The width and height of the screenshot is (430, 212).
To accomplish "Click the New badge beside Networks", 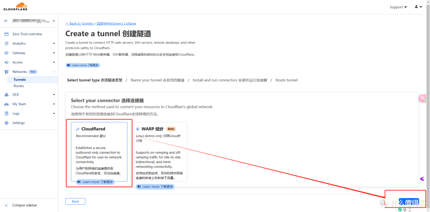I will 33,72.
